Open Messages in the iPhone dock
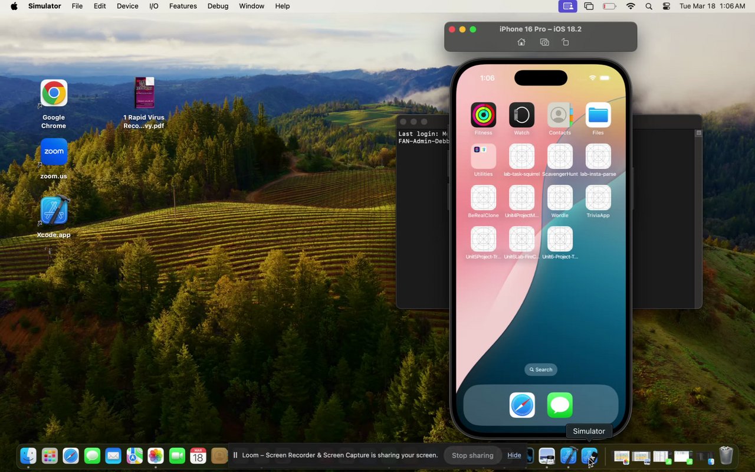The width and height of the screenshot is (755, 472). [560, 405]
